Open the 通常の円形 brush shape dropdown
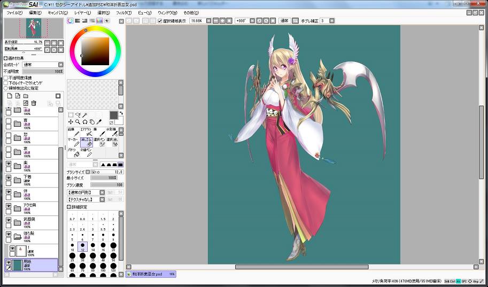 click(102, 192)
